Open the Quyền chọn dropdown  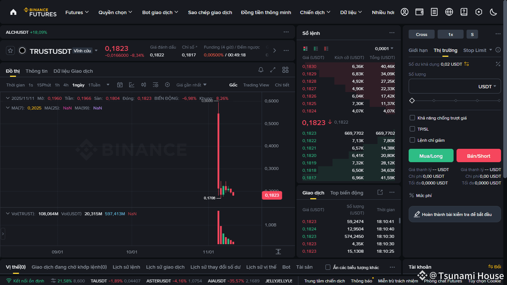[115, 12]
